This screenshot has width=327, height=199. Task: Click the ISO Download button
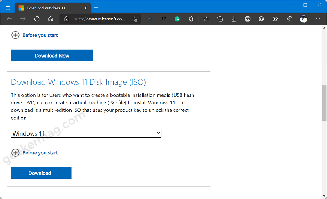click(x=41, y=173)
